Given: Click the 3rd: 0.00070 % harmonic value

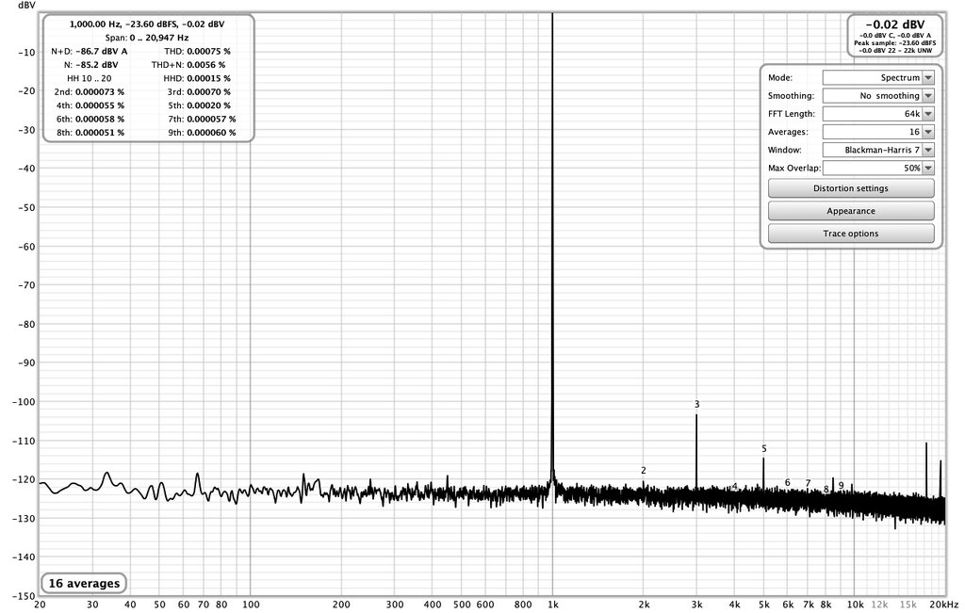Looking at the screenshot, I should (x=199, y=91).
